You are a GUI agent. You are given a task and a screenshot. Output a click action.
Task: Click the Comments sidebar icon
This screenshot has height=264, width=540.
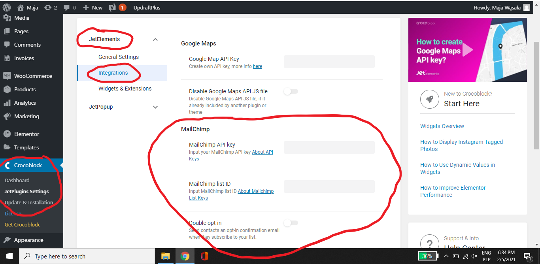pos(7,45)
